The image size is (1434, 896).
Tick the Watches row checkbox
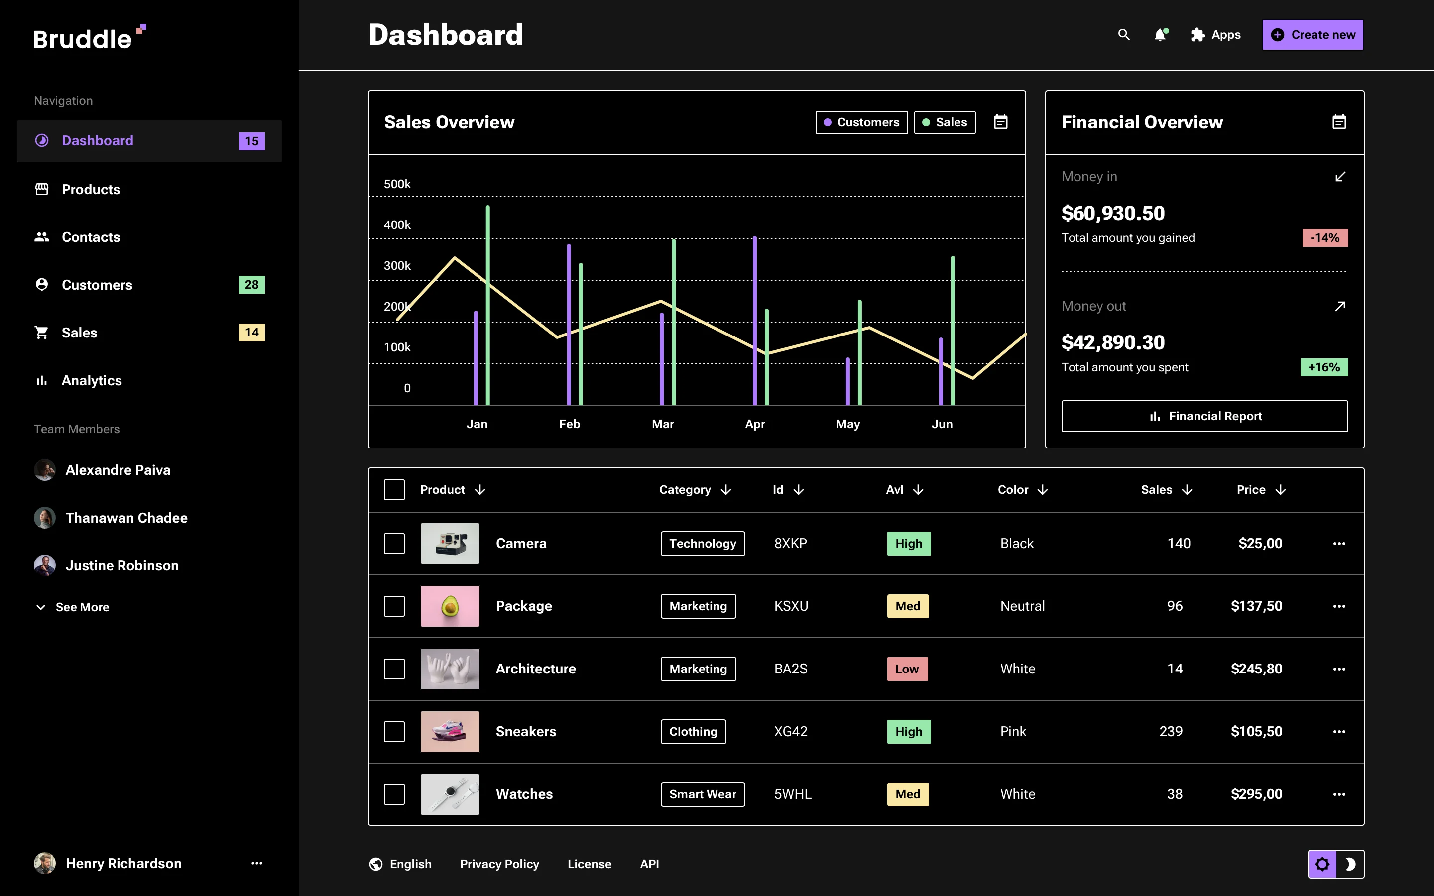(x=394, y=794)
